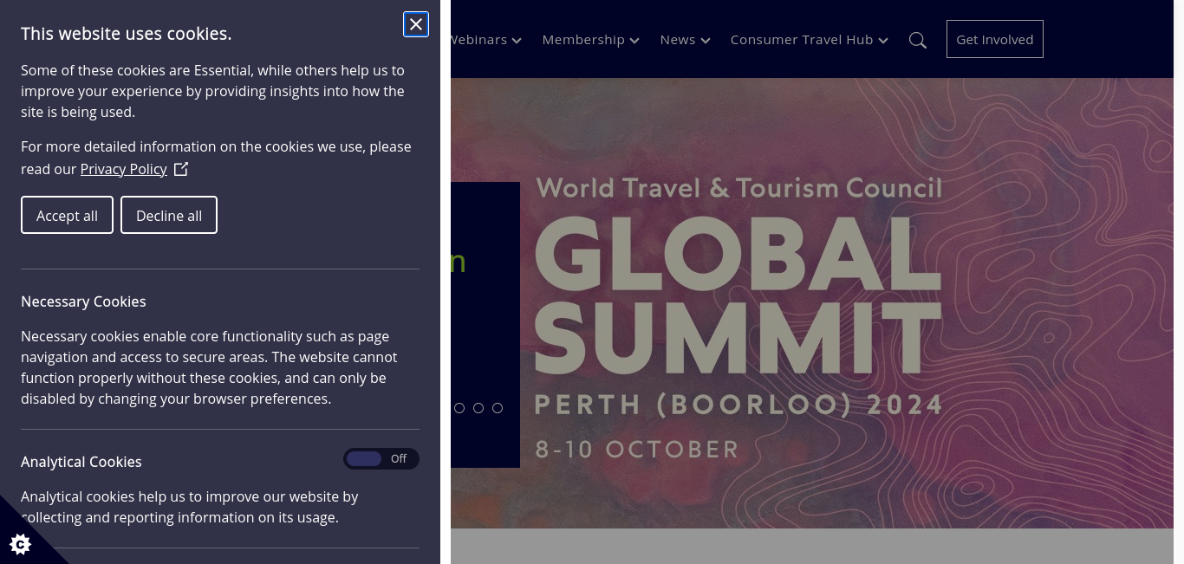1184x564 pixels.
Task: Expand the Consumer Travel Hub dropdown
Action: 809,40
